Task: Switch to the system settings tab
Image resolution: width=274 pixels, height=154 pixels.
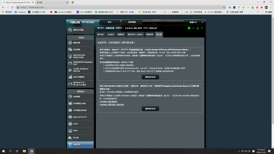Action: 111,34
